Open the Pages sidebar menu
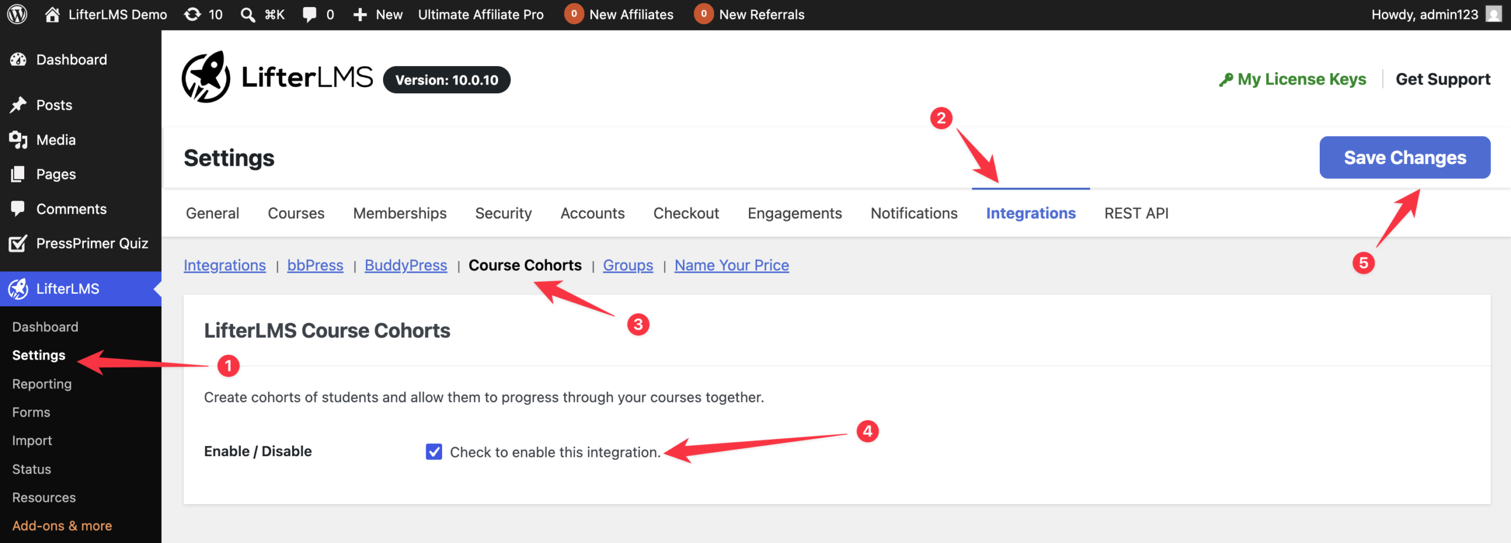Viewport: 1511px width, 543px height. click(x=56, y=174)
